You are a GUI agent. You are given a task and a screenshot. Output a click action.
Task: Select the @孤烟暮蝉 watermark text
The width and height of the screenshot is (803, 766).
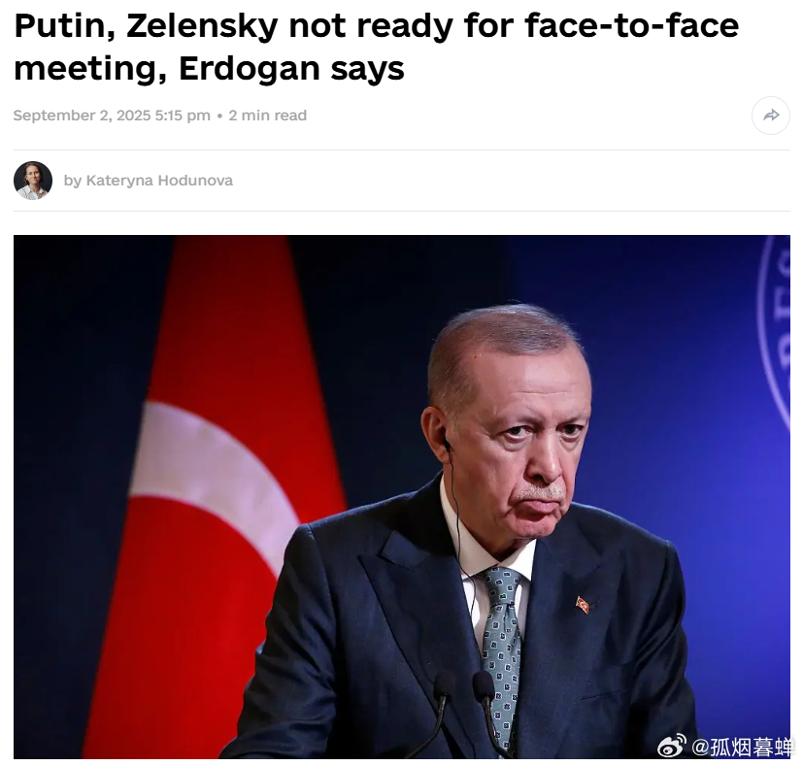coord(741,748)
